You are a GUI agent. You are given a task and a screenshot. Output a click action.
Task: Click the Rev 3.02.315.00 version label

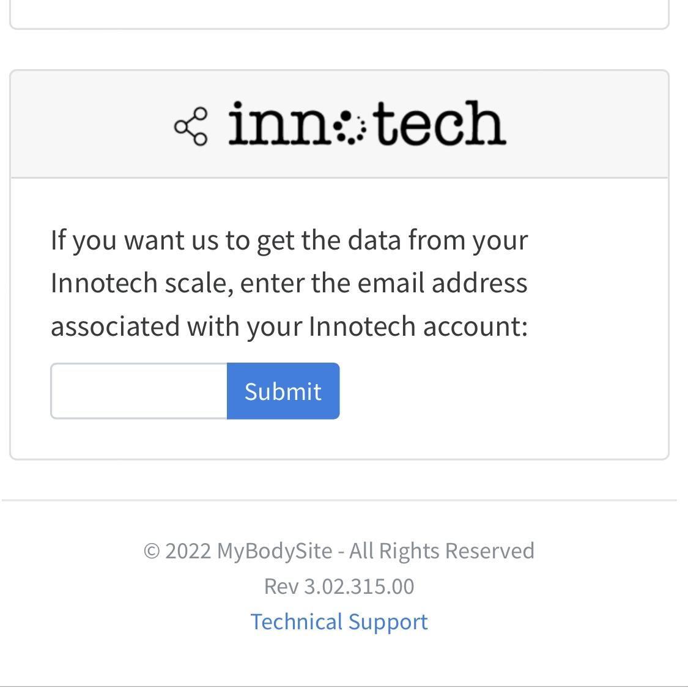click(x=339, y=586)
